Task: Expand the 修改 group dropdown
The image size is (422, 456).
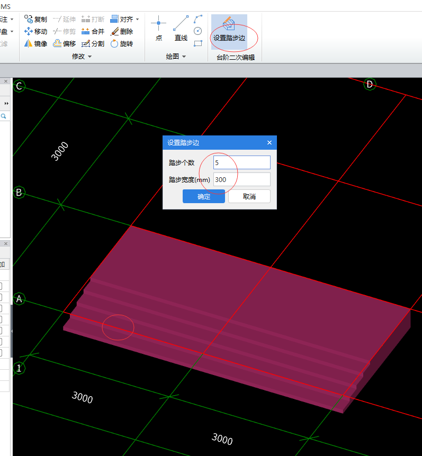Action: click(x=89, y=57)
